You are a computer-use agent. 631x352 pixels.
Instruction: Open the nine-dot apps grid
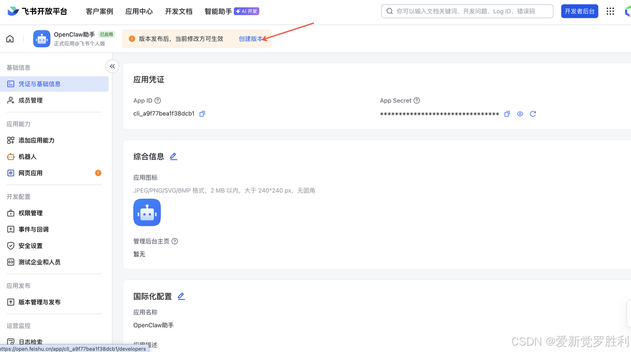610,11
